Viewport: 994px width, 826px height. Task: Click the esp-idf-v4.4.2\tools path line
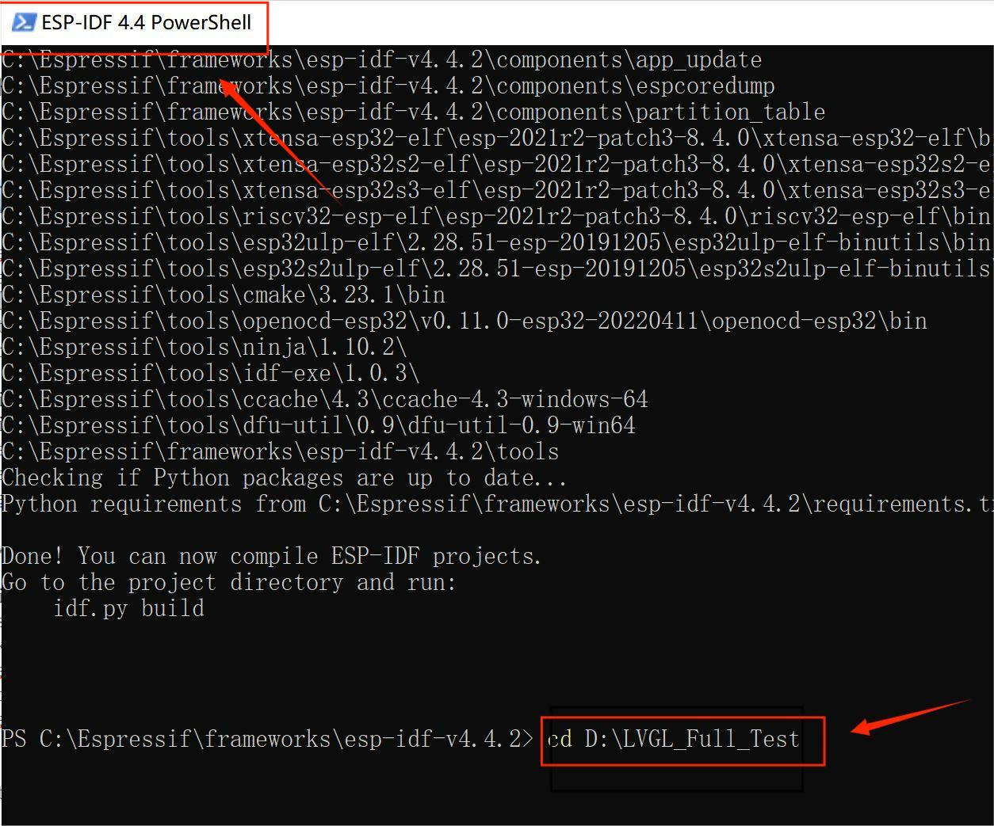click(x=281, y=451)
